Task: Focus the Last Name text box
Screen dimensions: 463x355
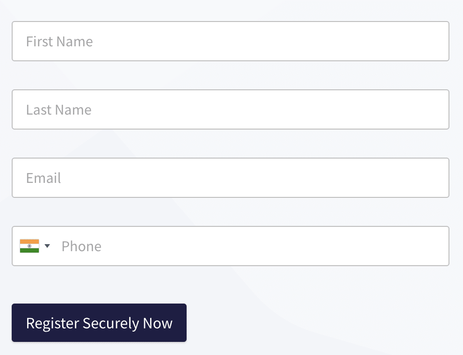Action: [x=230, y=109]
